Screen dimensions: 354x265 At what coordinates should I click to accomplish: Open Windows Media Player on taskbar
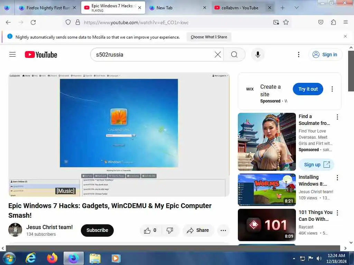click(x=116, y=258)
